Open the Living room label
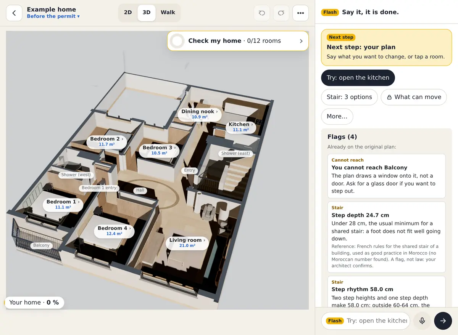 tap(187, 243)
